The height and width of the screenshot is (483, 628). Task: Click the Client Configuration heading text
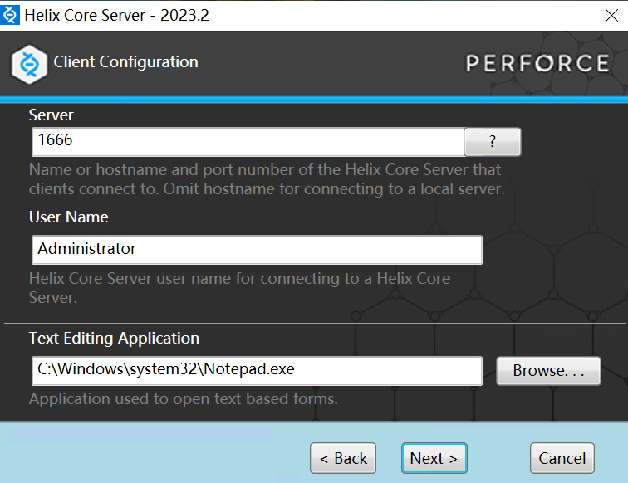click(125, 62)
